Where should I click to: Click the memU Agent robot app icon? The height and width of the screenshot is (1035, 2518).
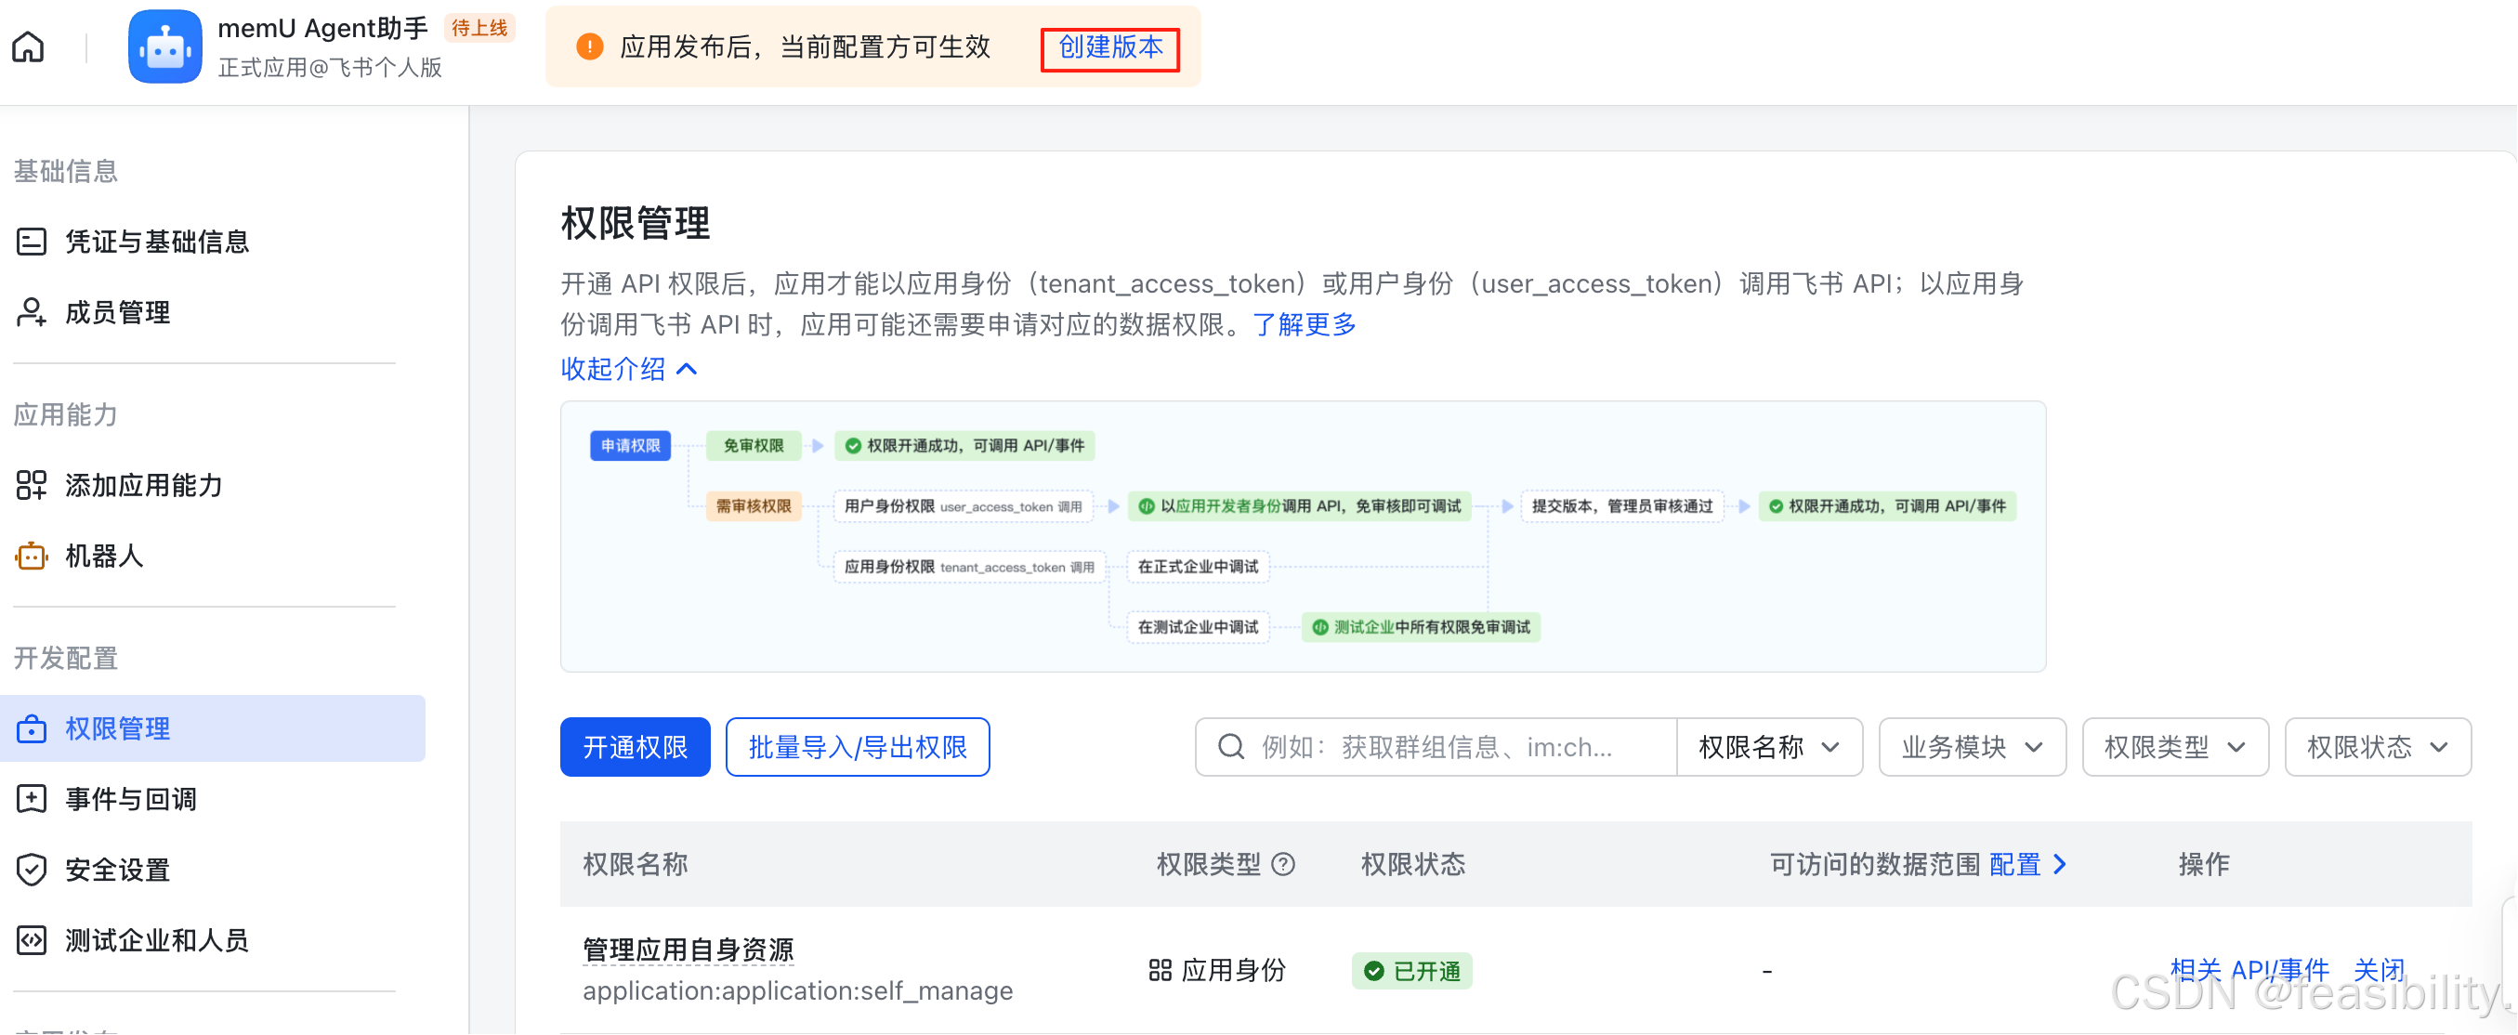(x=164, y=46)
